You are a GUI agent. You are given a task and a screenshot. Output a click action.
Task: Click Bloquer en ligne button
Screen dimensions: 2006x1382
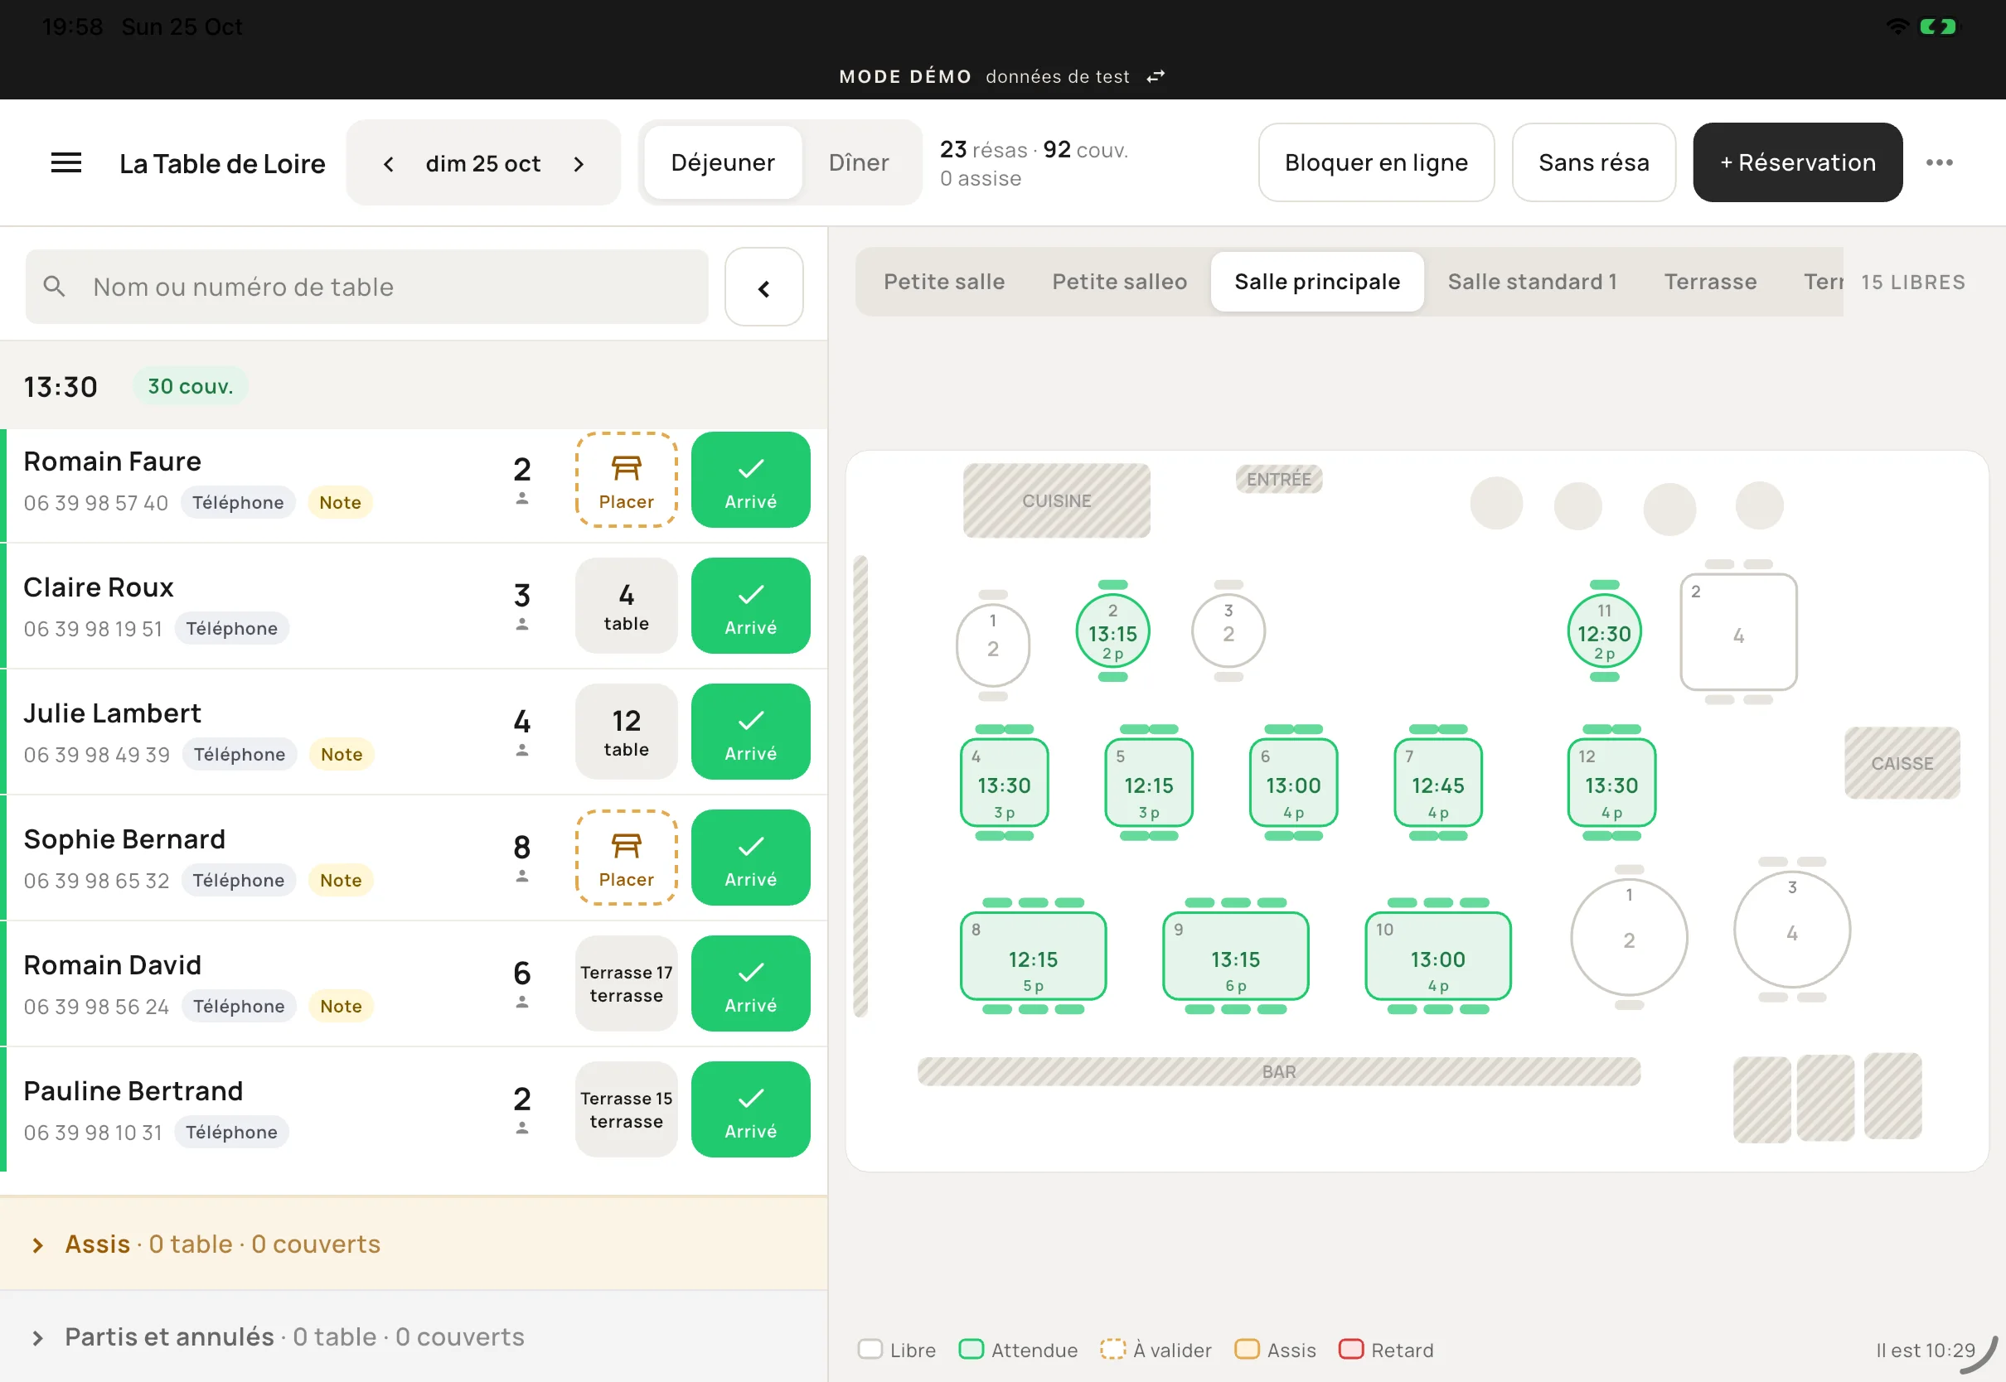tap(1376, 162)
